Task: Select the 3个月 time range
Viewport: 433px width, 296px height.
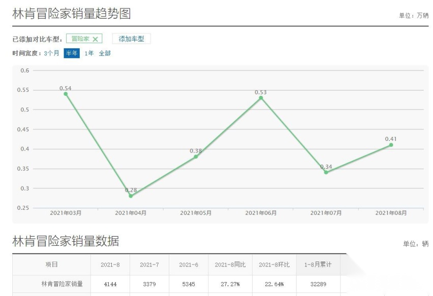Action: pos(52,53)
